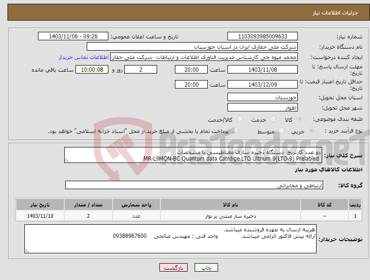Click the کد کالا column header

325,205
